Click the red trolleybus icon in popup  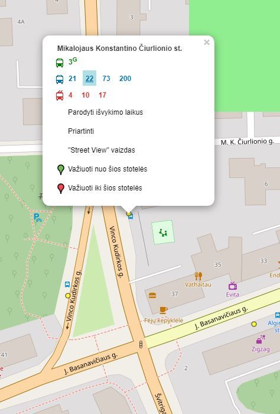tap(60, 95)
